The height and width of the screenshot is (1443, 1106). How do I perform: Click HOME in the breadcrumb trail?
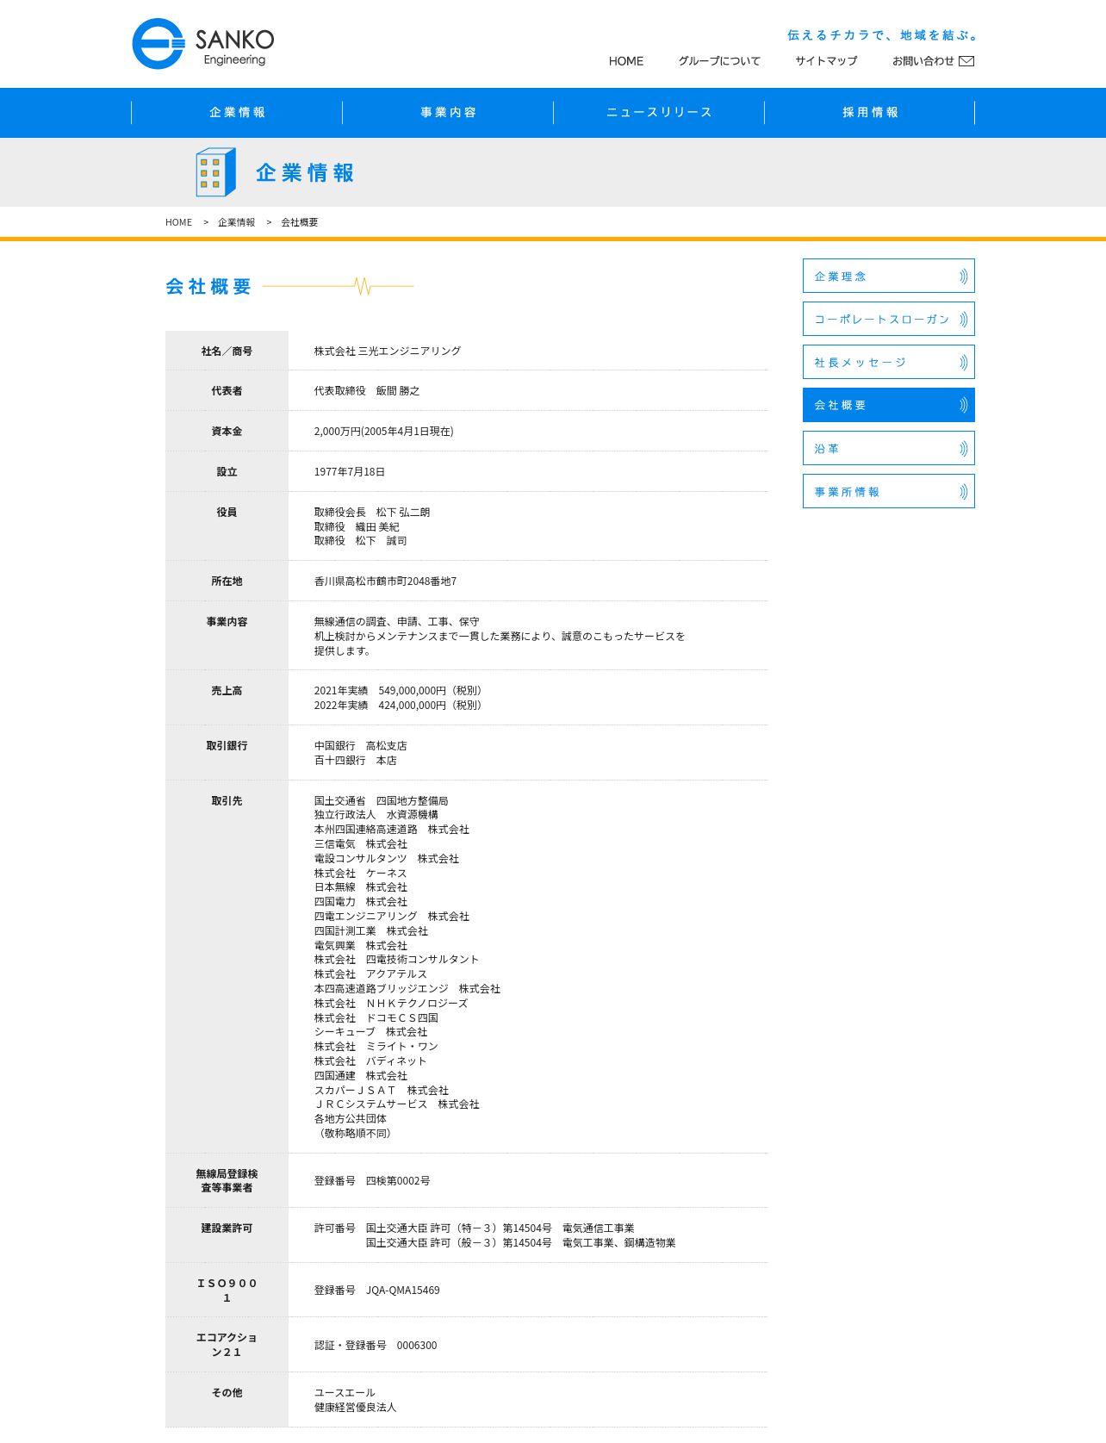click(179, 222)
